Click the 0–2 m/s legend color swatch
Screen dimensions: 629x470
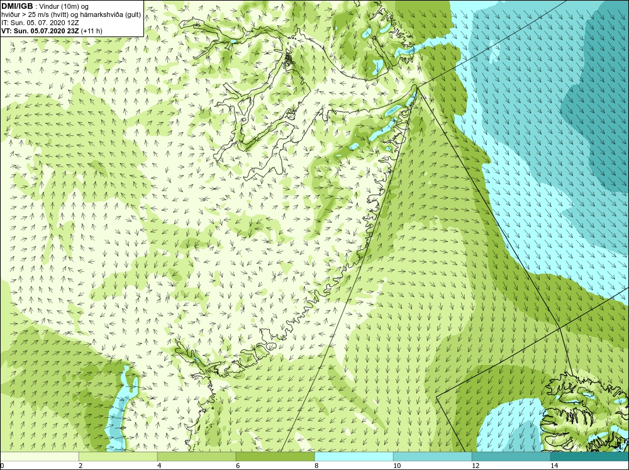tap(39, 456)
